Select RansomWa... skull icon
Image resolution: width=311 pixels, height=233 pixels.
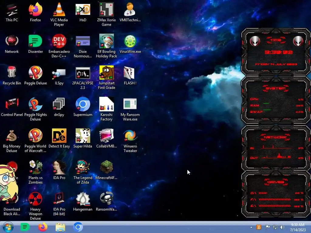(x=107, y=202)
